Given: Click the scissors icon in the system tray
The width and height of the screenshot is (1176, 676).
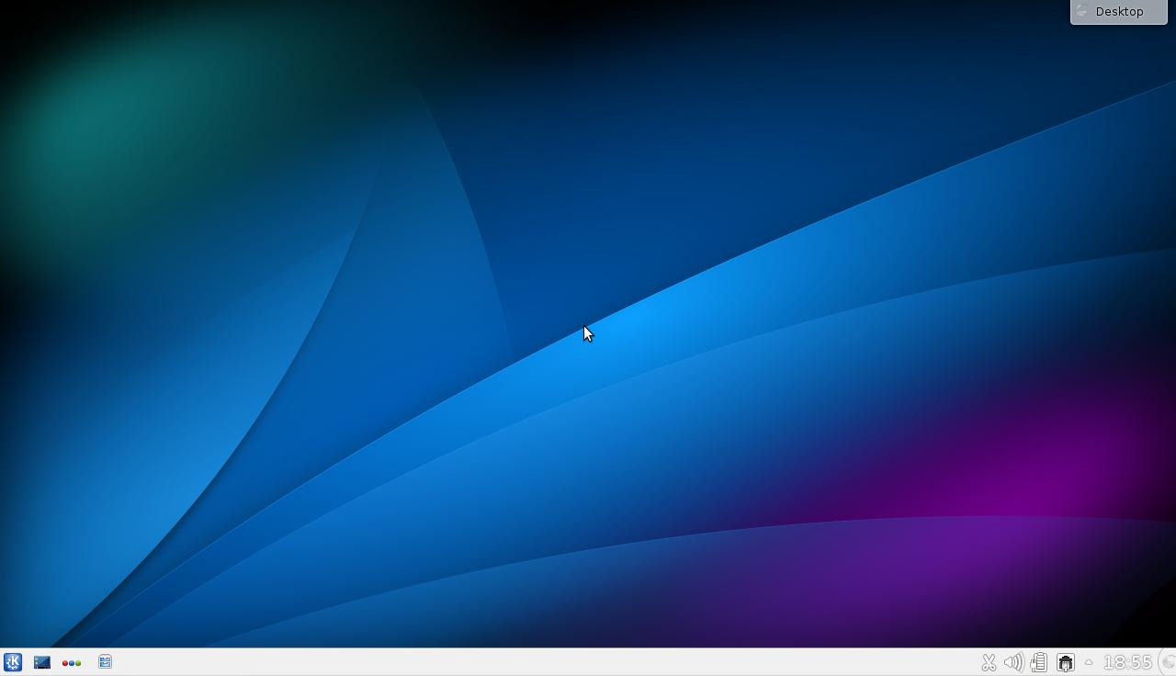Looking at the screenshot, I should tap(989, 662).
